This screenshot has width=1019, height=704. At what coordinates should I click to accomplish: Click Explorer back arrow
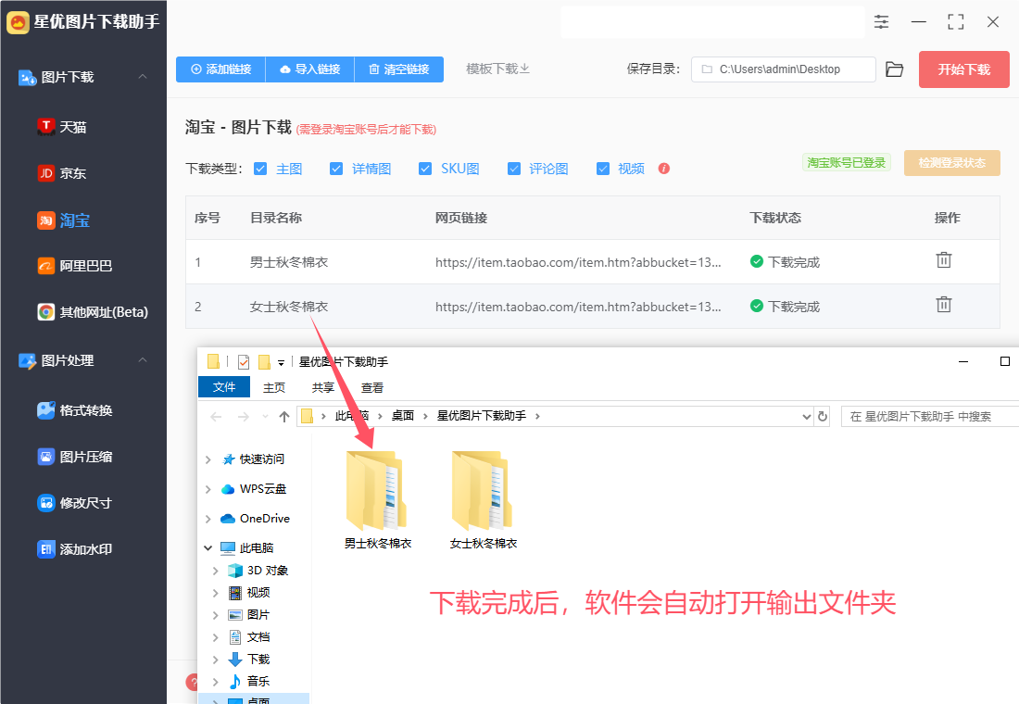(217, 416)
